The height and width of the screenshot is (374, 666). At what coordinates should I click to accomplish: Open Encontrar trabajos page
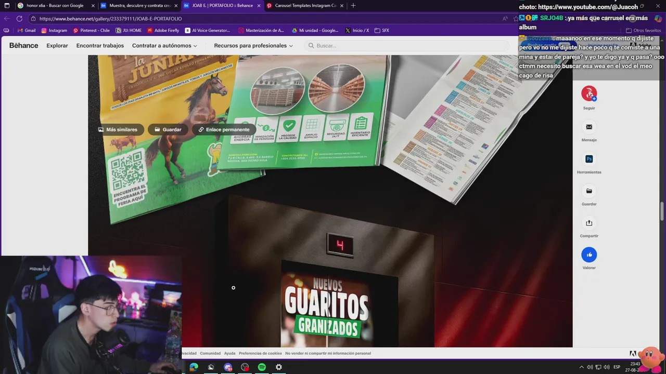click(x=100, y=46)
